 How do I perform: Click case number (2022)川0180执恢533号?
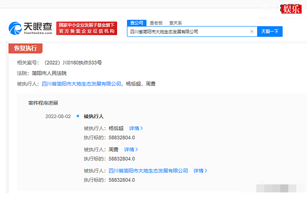(x=73, y=63)
